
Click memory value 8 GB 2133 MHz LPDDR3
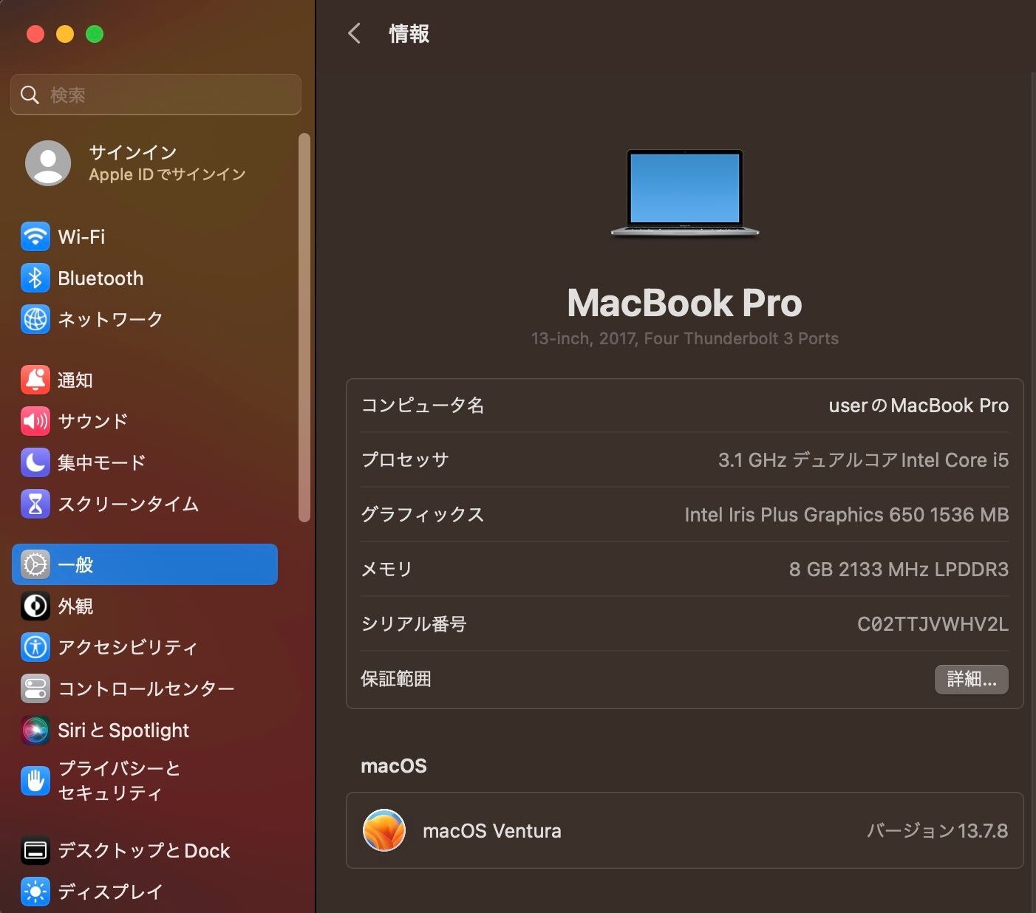point(899,570)
